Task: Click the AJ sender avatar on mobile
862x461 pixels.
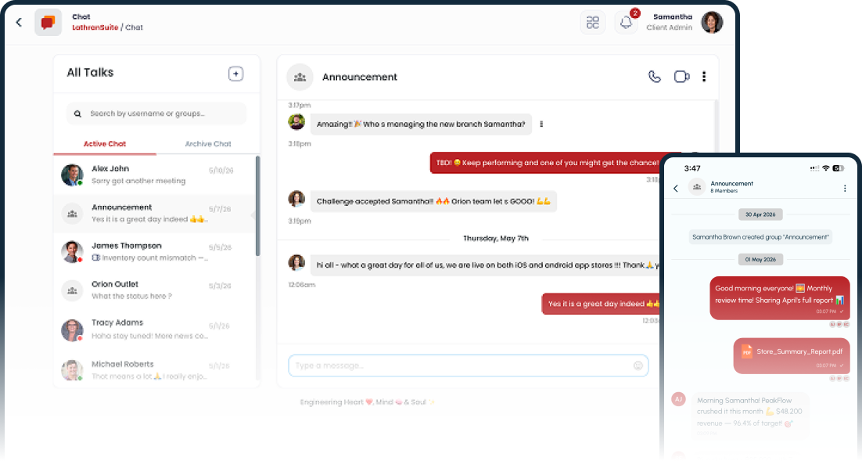Action: coord(678,399)
